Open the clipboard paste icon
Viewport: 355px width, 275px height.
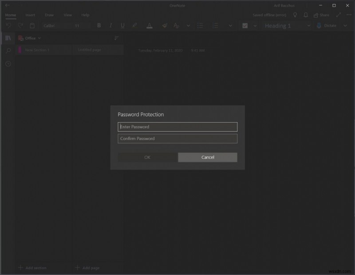point(32,26)
